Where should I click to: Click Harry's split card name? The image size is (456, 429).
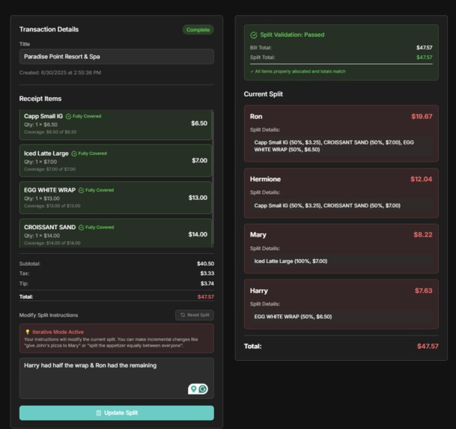coord(259,290)
